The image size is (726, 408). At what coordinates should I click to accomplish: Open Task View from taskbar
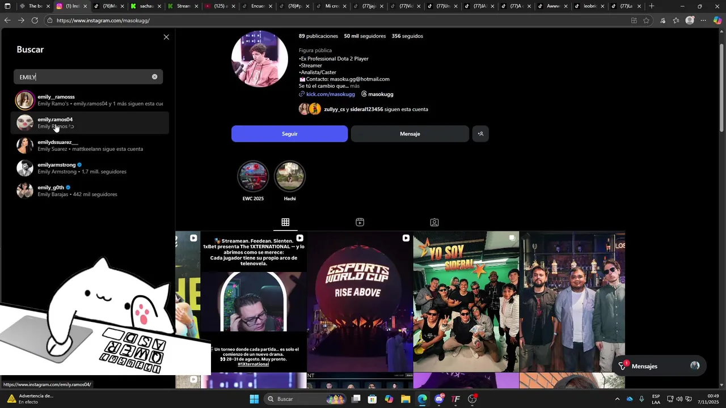[356, 399]
